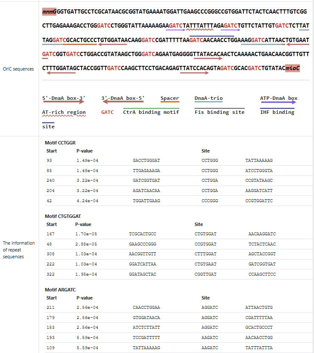Viewport: 314px width, 353px height.
Task: Click flanking sequence CCGTATAAGC
Action: tap(259, 181)
